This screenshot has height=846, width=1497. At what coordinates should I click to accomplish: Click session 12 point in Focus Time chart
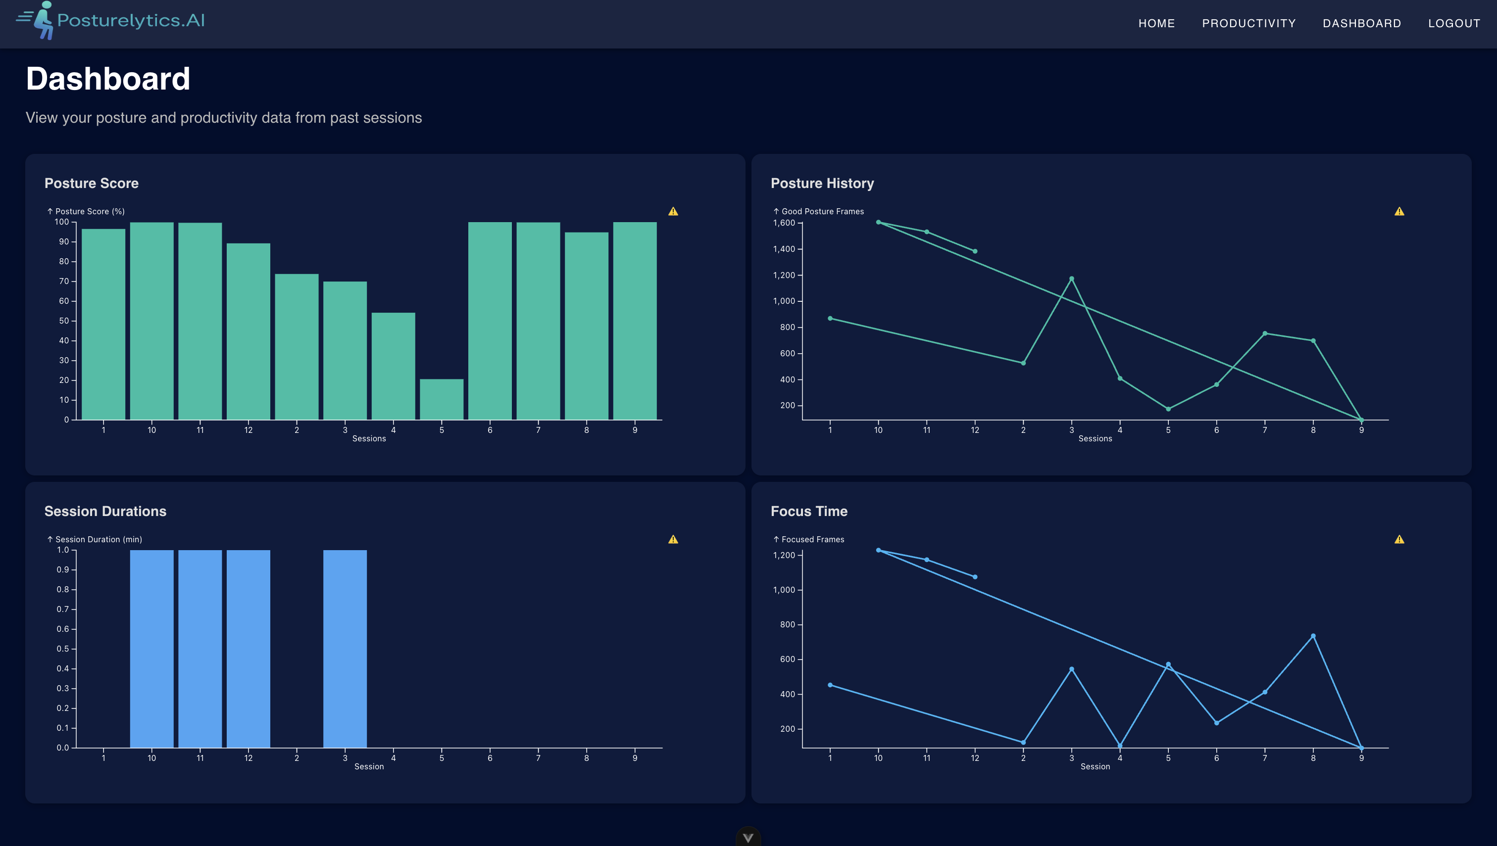[x=975, y=577]
